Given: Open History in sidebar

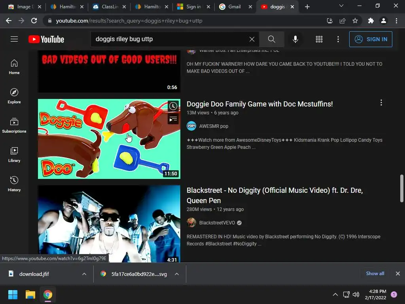Looking at the screenshot, I should (x=14, y=184).
